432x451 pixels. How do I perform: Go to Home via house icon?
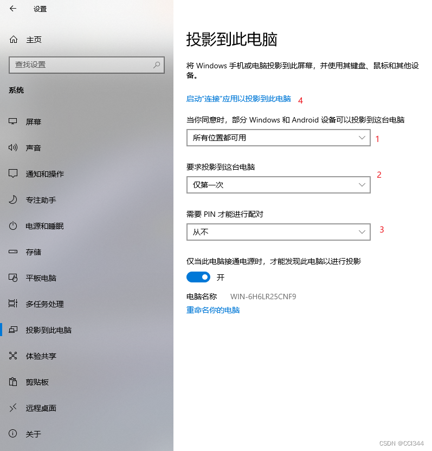tap(14, 40)
